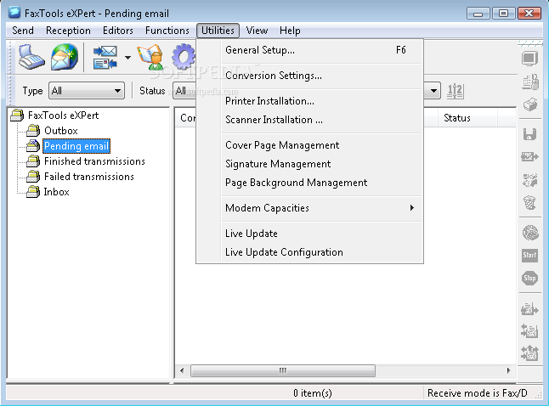Select the Inbox folder
The width and height of the screenshot is (549, 406).
(56, 192)
